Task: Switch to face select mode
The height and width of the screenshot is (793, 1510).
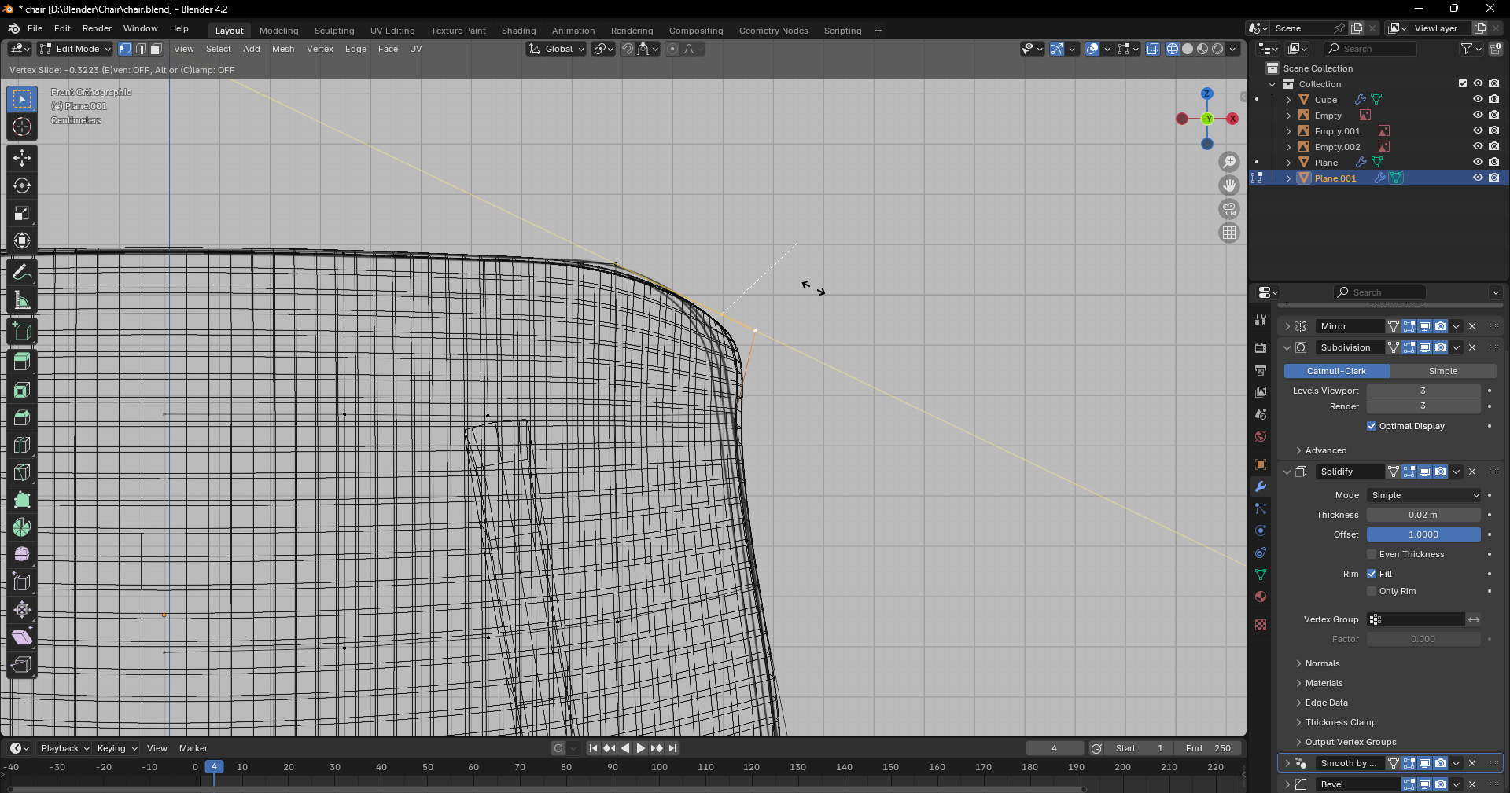Action: (157, 49)
